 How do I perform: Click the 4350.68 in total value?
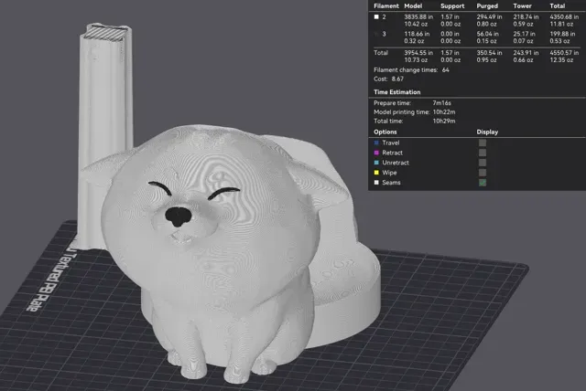coord(564,16)
